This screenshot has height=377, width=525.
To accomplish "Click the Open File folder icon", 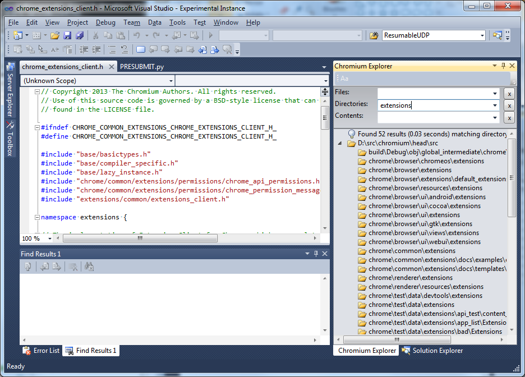I will [x=55, y=35].
